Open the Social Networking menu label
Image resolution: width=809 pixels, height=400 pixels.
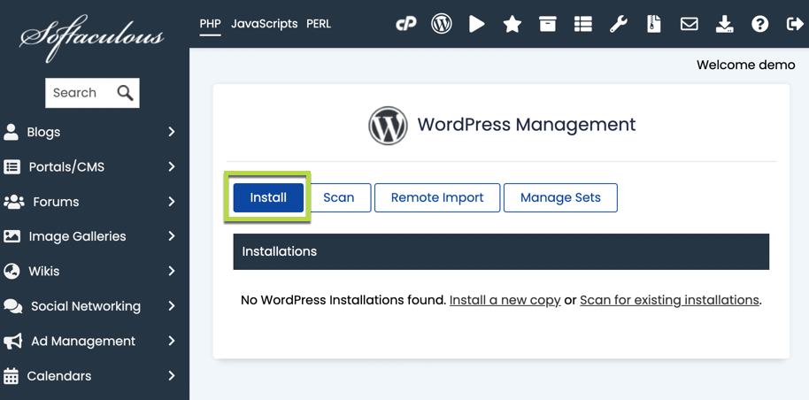pyautogui.click(x=86, y=306)
